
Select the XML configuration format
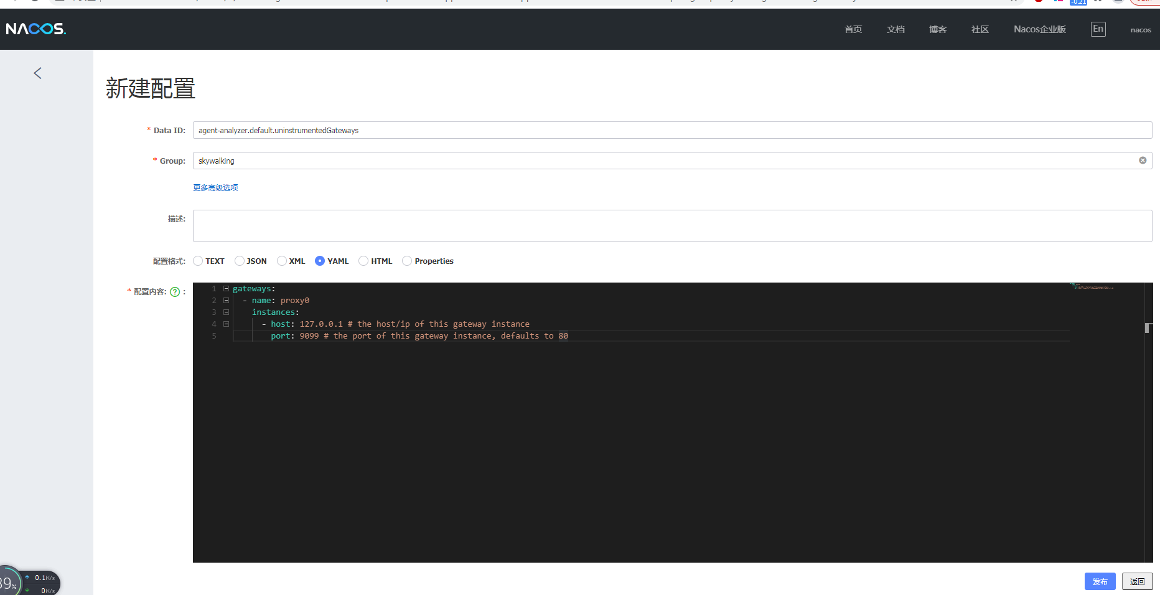click(x=281, y=261)
